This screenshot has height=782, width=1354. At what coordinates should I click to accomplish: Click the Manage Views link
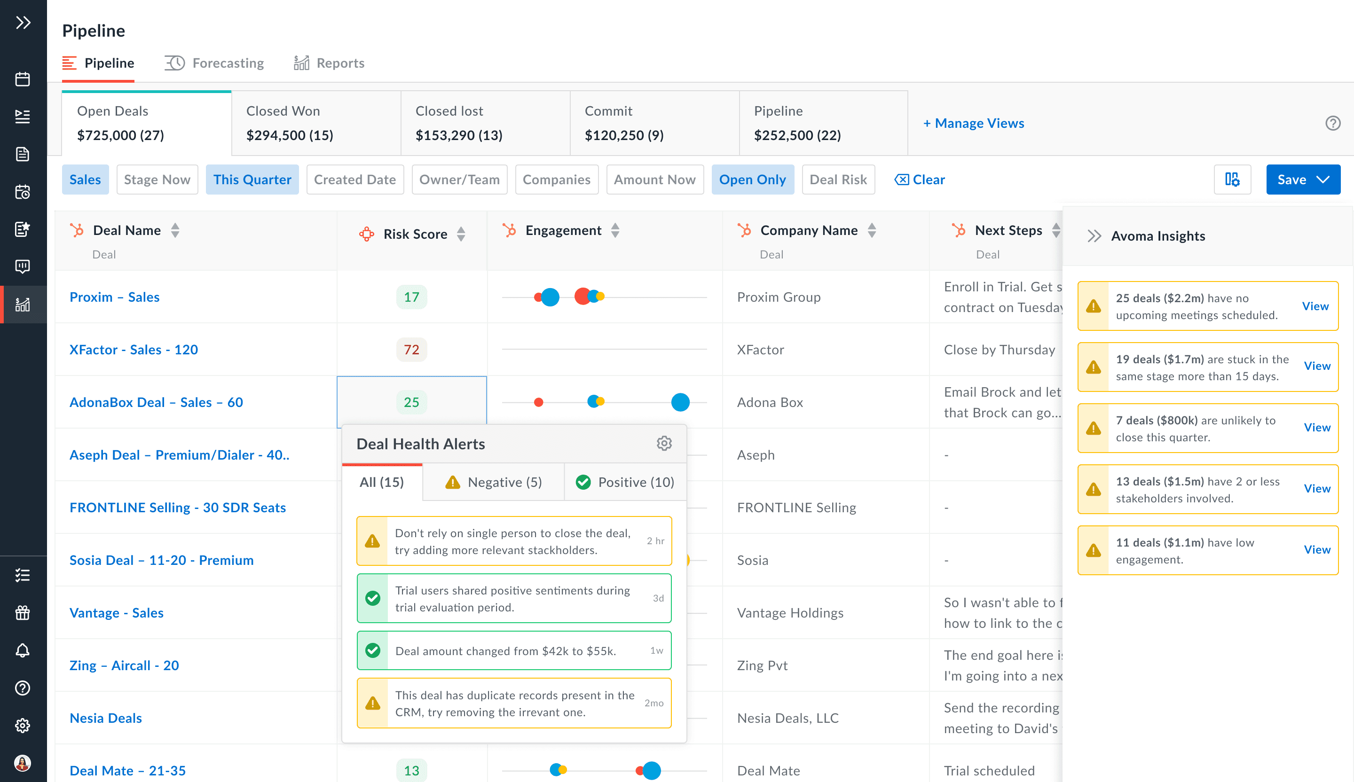point(974,123)
